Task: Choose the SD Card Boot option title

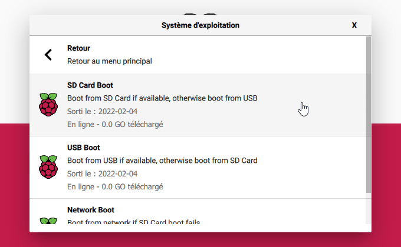Action: click(90, 85)
